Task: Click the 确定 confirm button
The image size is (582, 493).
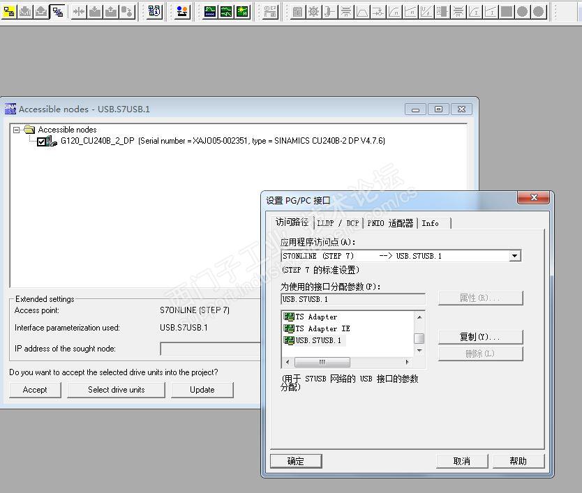Action: point(296,461)
